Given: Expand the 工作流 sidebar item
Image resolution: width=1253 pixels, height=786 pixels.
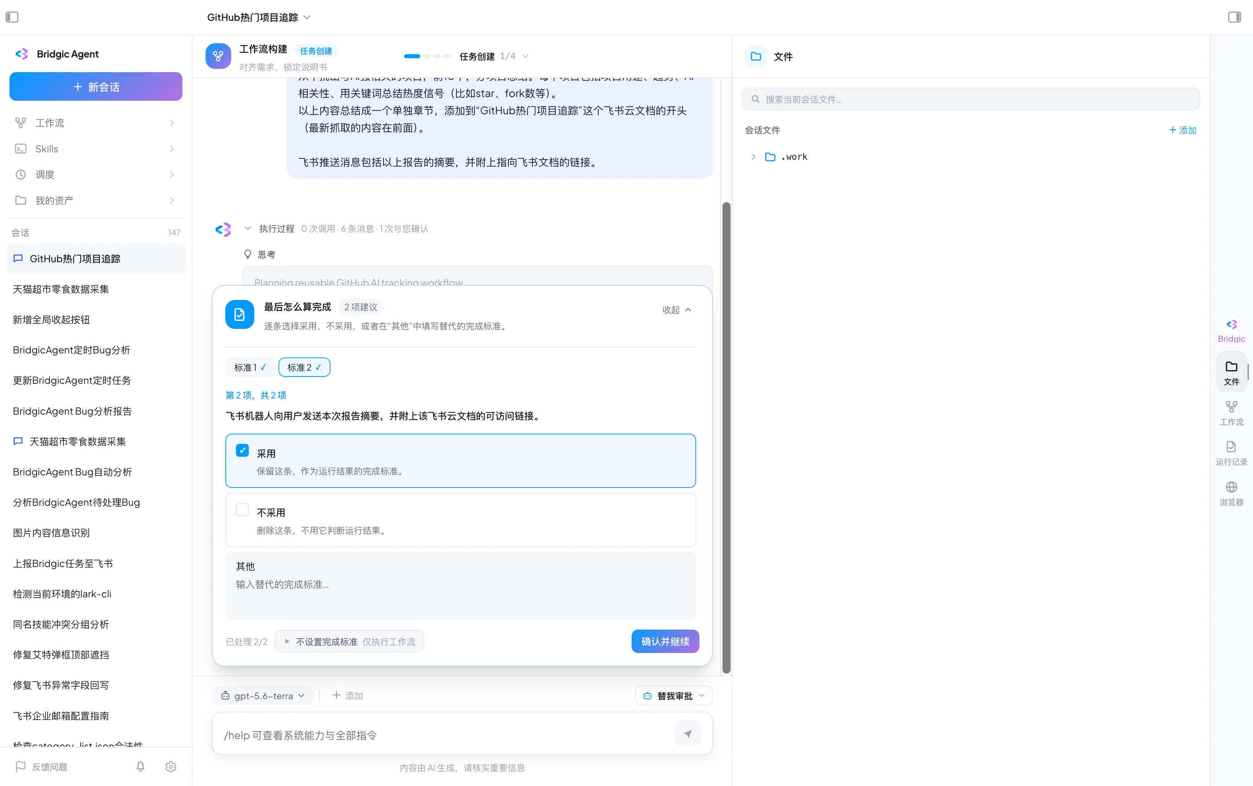Looking at the screenshot, I should tap(96, 123).
